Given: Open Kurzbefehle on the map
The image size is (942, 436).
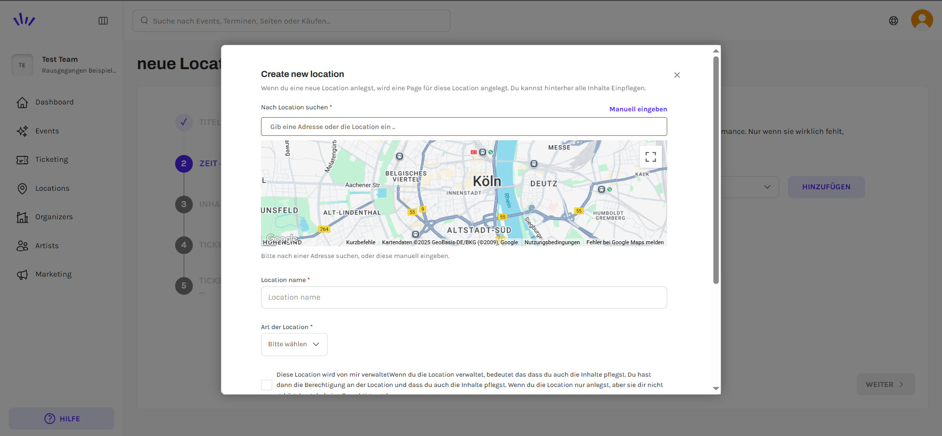Looking at the screenshot, I should [x=361, y=242].
